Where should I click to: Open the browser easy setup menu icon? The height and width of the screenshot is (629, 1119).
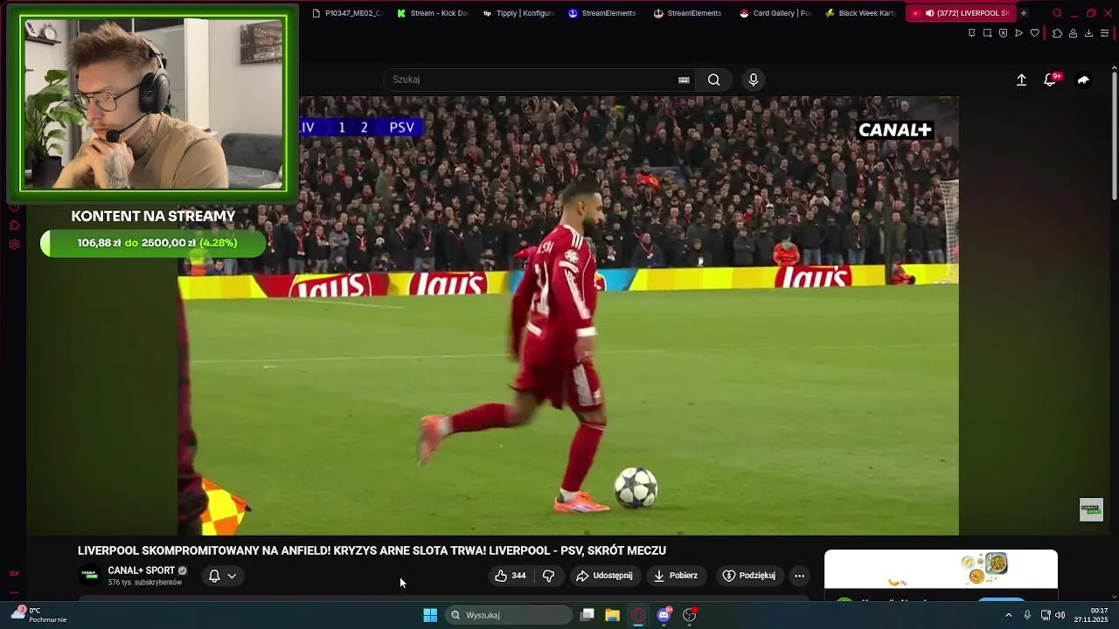point(1105,33)
